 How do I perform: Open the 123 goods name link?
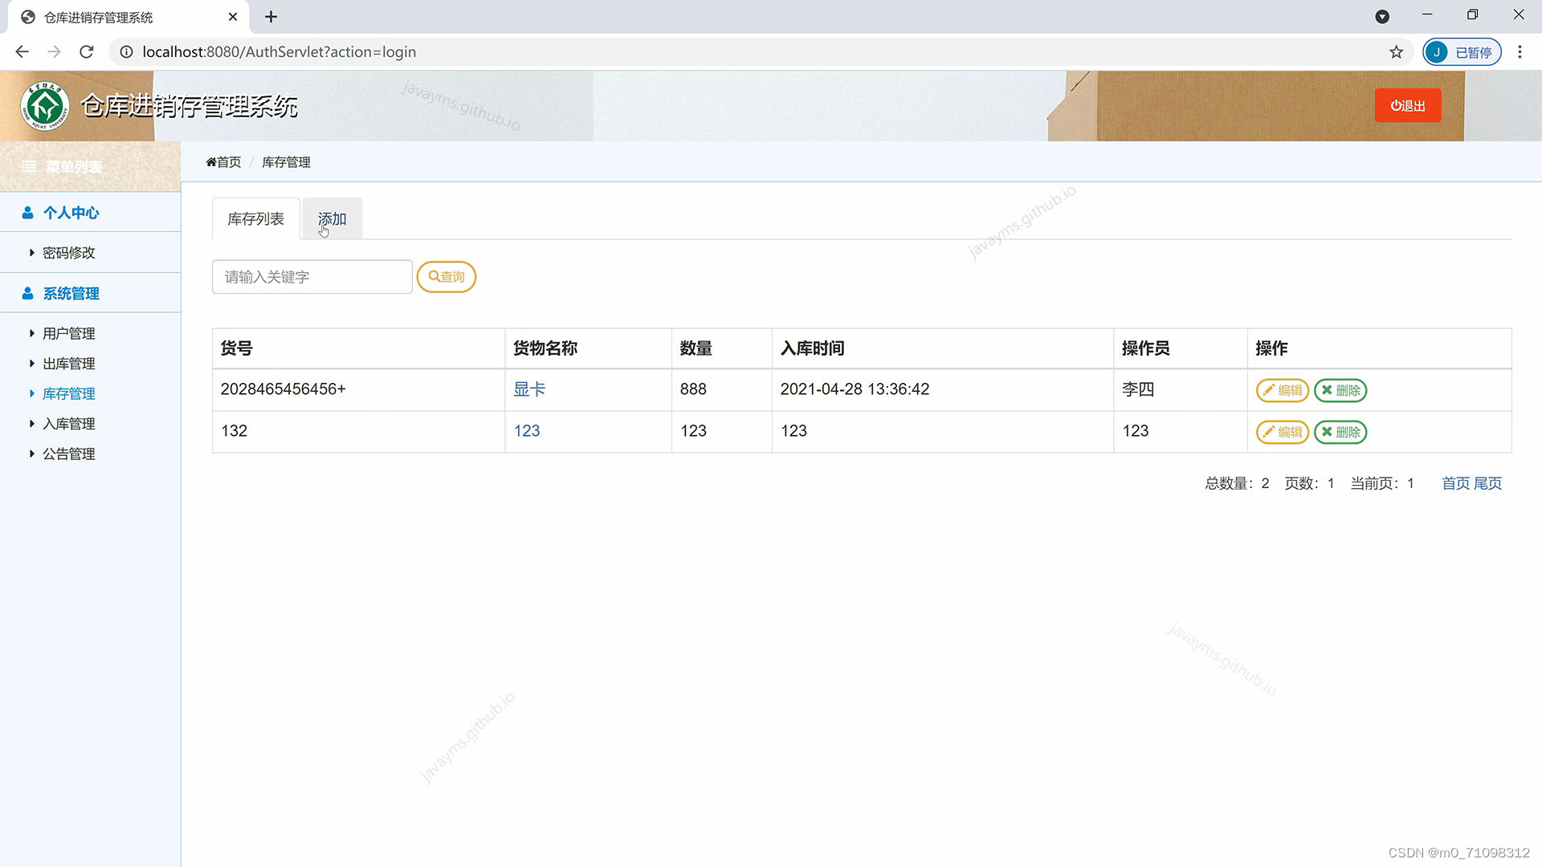click(527, 431)
